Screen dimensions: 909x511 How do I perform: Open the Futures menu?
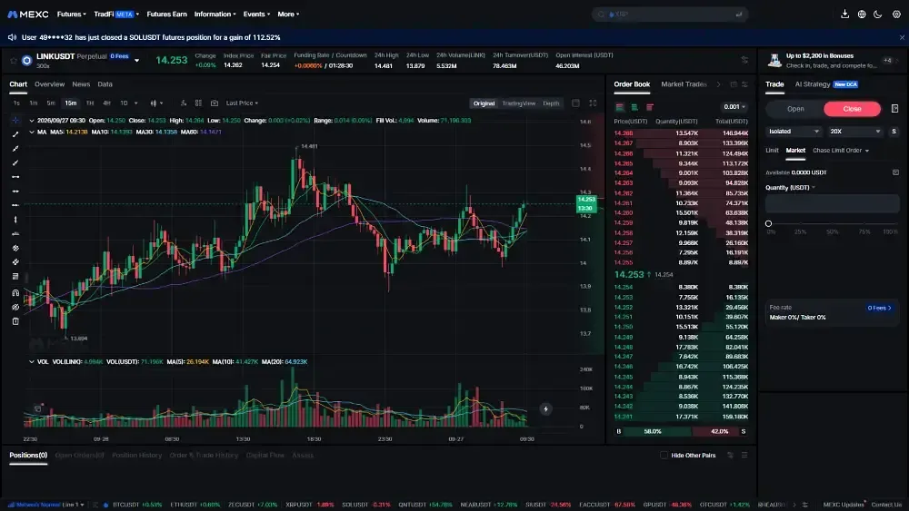(x=71, y=14)
